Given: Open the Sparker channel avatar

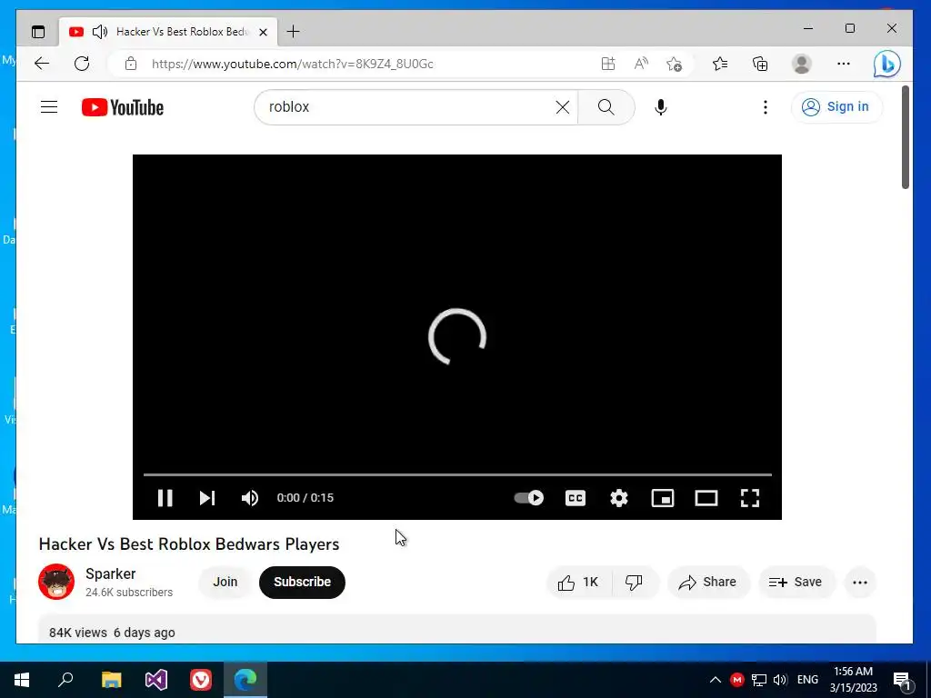Looking at the screenshot, I should click(56, 582).
